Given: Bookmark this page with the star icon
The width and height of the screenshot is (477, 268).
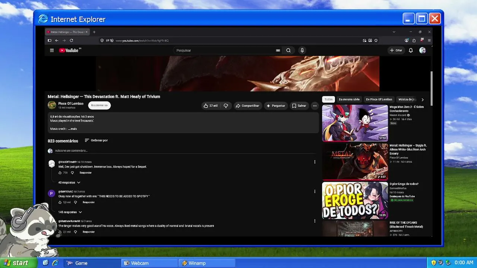Looking at the screenshot, I should click(376, 41).
